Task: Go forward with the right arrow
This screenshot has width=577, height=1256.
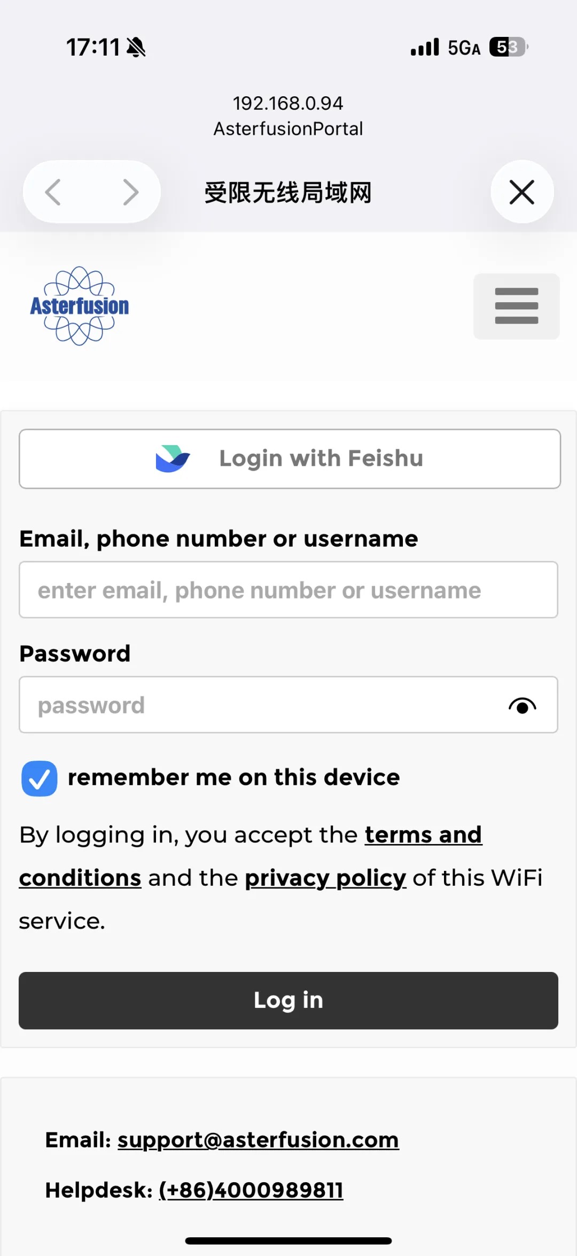Action: [130, 192]
